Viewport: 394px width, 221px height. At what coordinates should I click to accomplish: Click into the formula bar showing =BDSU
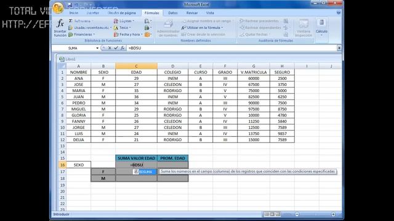coord(231,48)
